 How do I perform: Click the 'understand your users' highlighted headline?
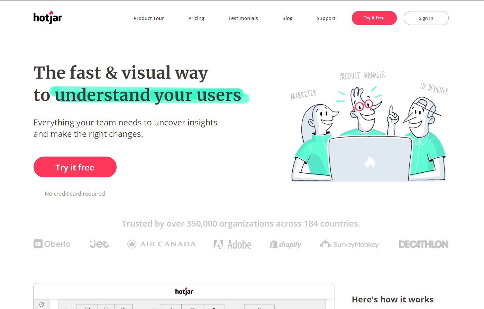click(x=148, y=95)
